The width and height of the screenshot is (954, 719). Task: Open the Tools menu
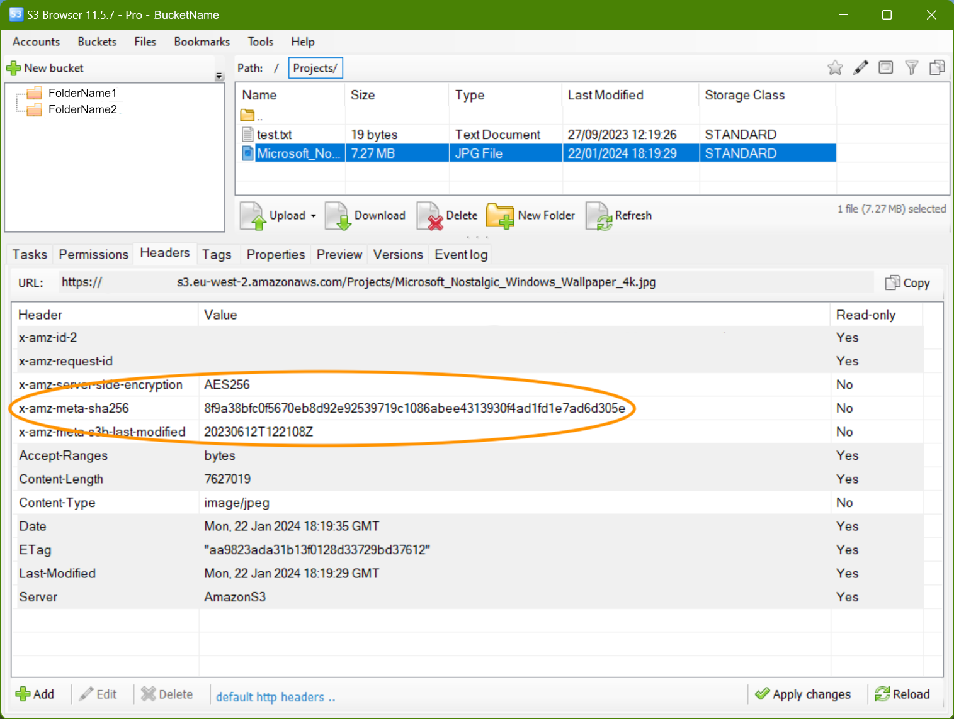(x=260, y=42)
